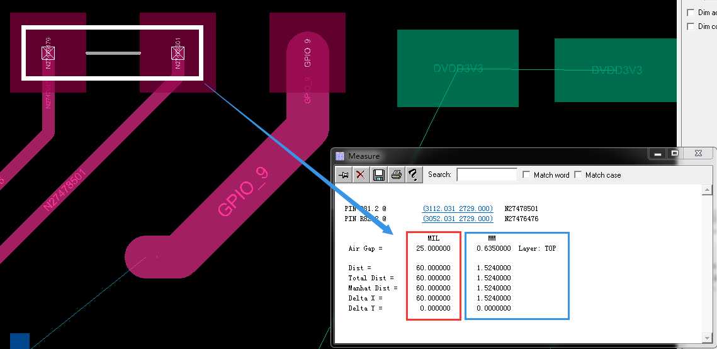Viewport: 717px width, 349px height.
Task: Click the Measure window scrollbar up arrow
Action: tap(708, 190)
